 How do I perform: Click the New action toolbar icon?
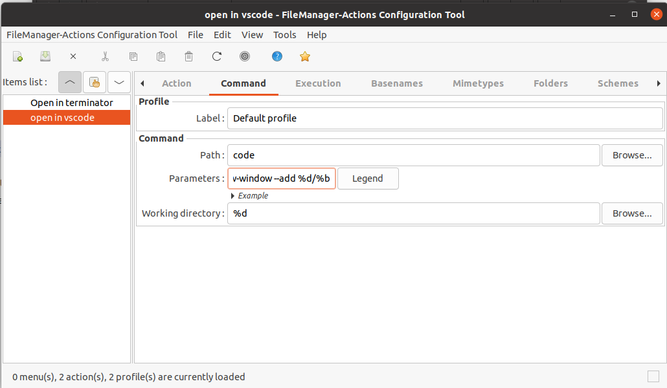click(x=18, y=56)
